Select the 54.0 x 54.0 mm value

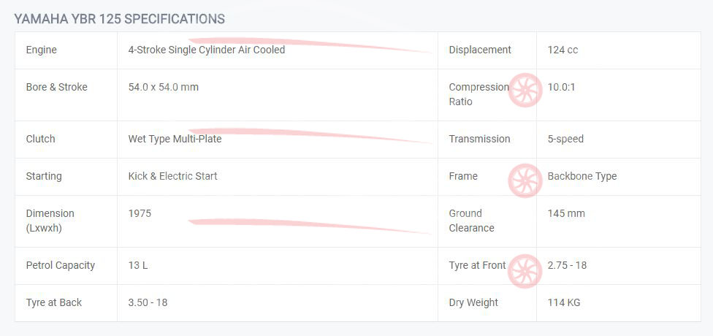[x=163, y=88]
